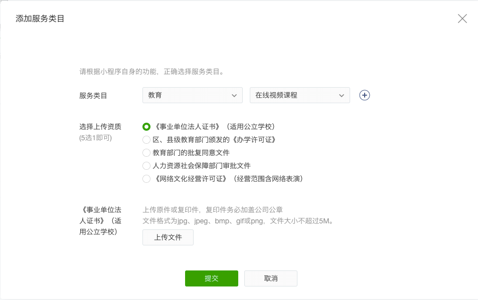Open the 在线视频课程 subcategory dropdown
The image size is (478, 300).
point(299,95)
